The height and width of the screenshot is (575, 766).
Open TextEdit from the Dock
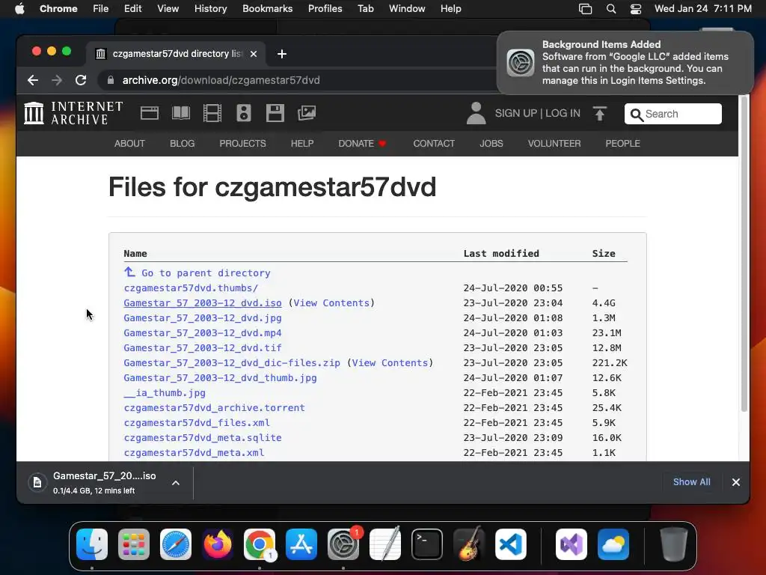pyautogui.click(x=385, y=544)
